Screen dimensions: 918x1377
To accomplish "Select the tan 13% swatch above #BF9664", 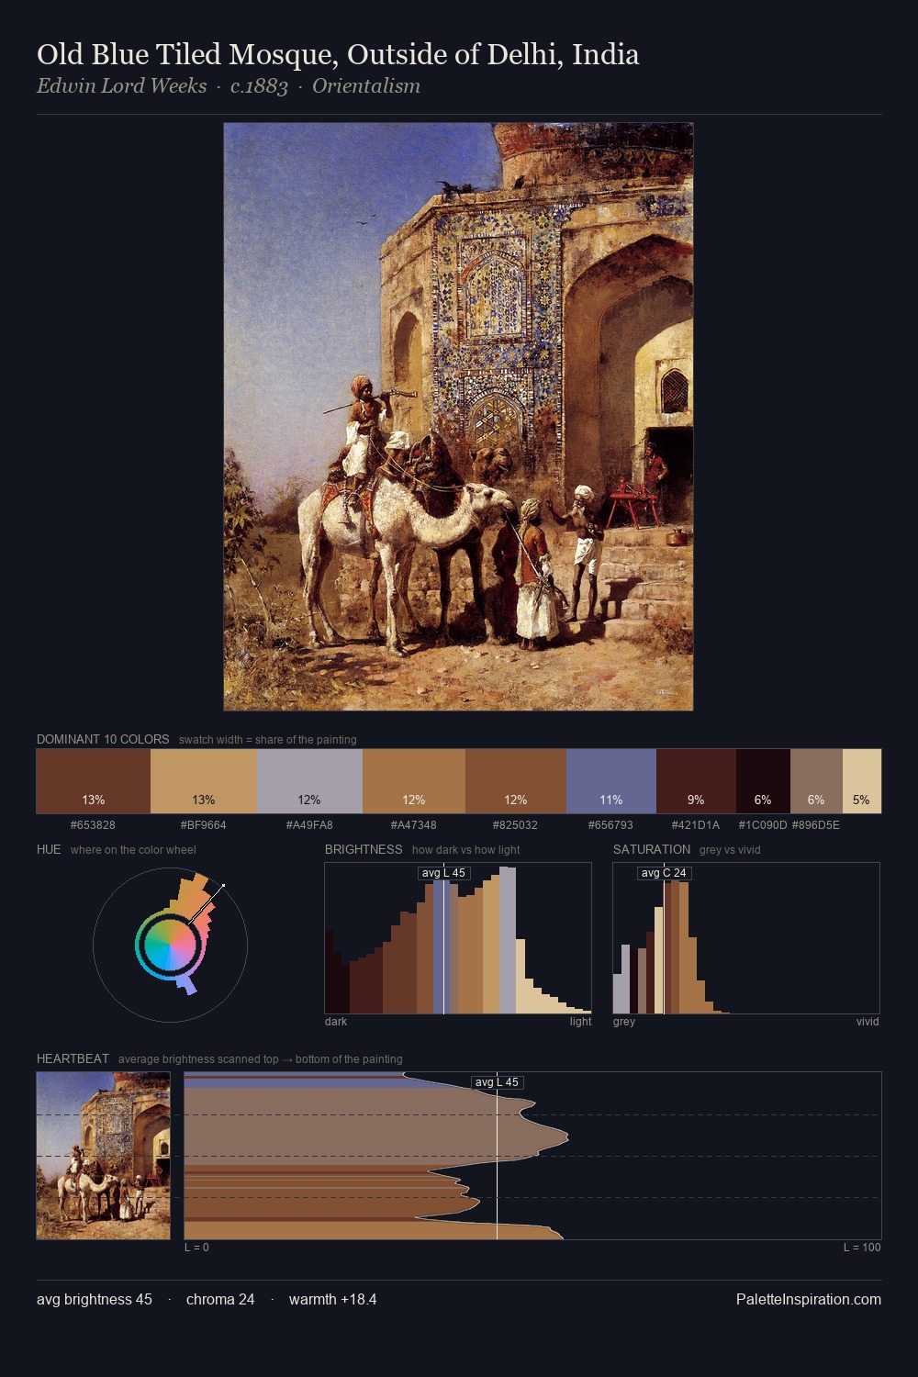I will coord(204,781).
